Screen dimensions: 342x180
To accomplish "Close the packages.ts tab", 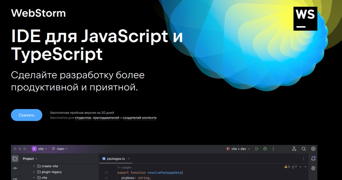I will [x=129, y=159].
